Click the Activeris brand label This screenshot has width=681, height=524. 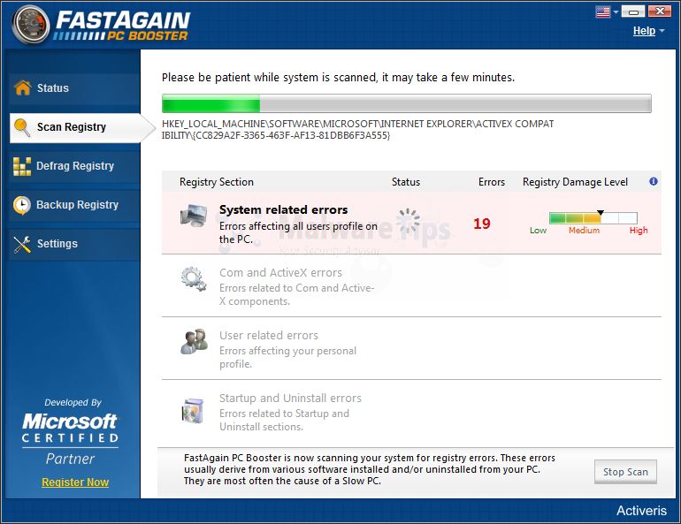pos(641,511)
